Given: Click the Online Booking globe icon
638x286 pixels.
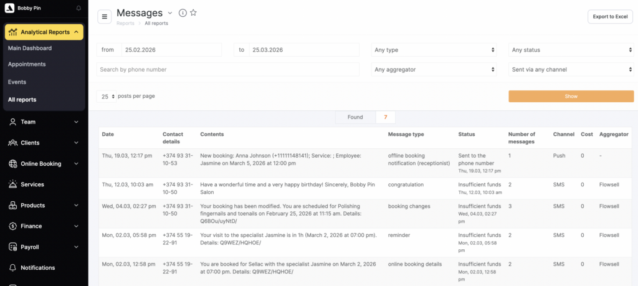Looking at the screenshot, I should coord(12,164).
